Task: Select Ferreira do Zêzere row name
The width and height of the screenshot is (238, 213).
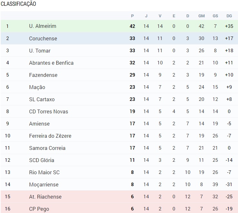Action: click(50, 136)
